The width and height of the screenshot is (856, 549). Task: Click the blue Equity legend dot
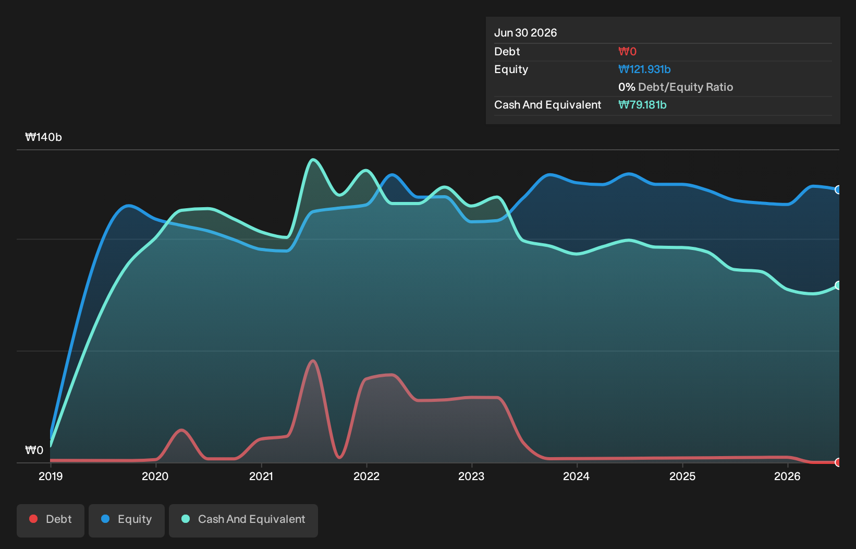105,519
